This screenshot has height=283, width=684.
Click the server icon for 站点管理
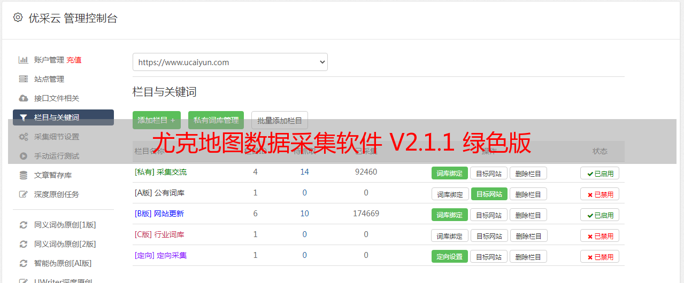coord(23,79)
